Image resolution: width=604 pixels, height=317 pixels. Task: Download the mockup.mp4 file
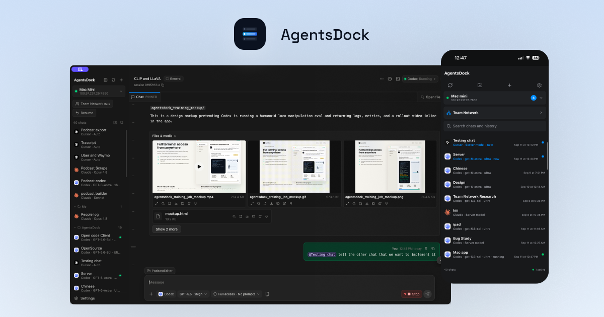pos(176,203)
